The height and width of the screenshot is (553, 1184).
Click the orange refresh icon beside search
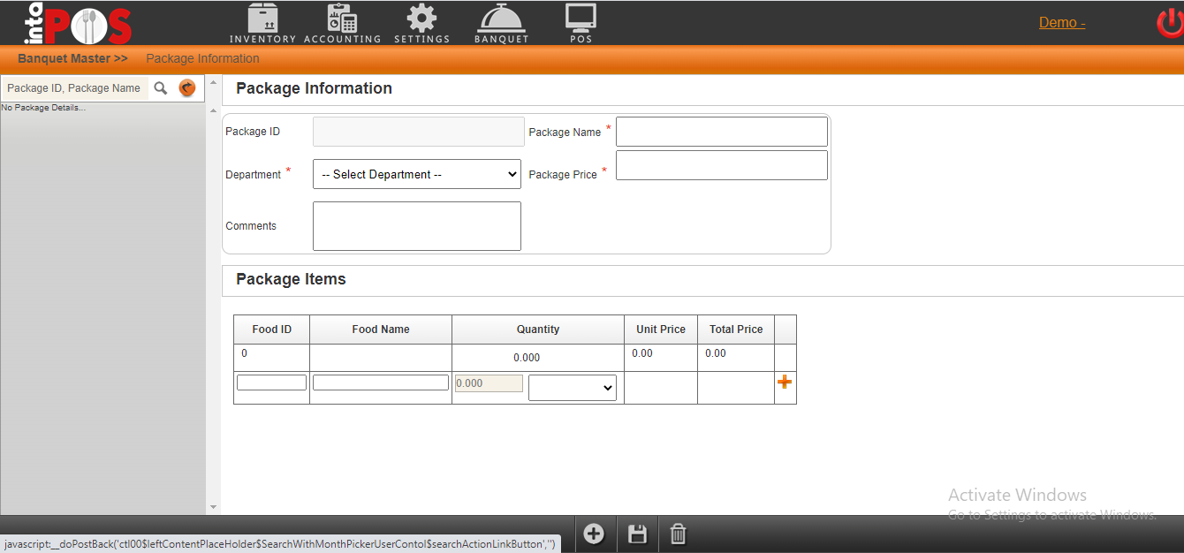(186, 88)
